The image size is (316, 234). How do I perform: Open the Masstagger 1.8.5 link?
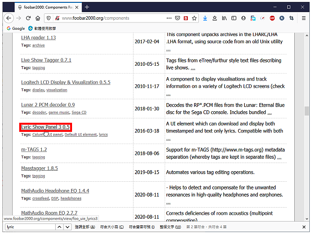tap(39, 168)
